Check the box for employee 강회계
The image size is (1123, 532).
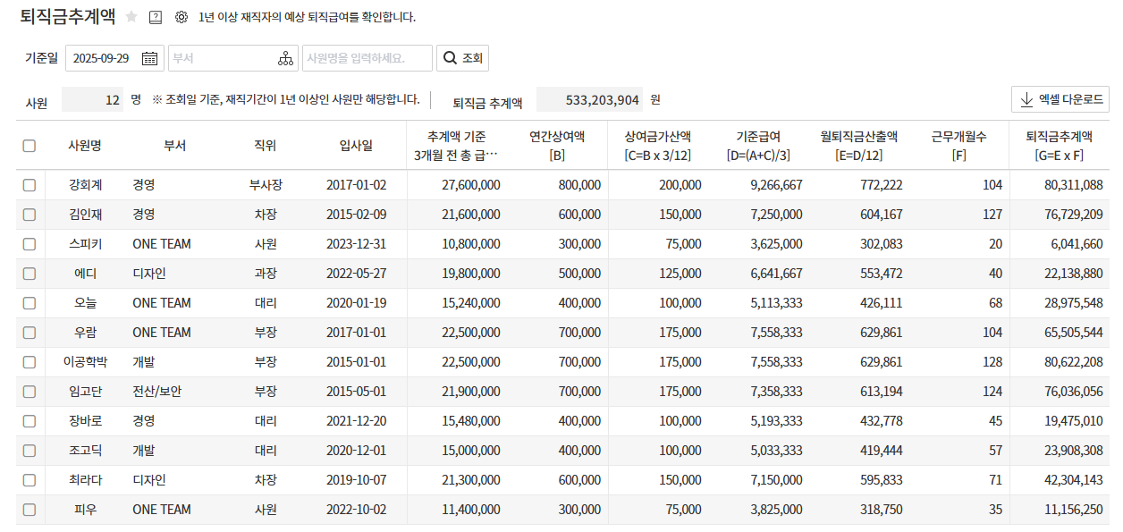pos(30,185)
